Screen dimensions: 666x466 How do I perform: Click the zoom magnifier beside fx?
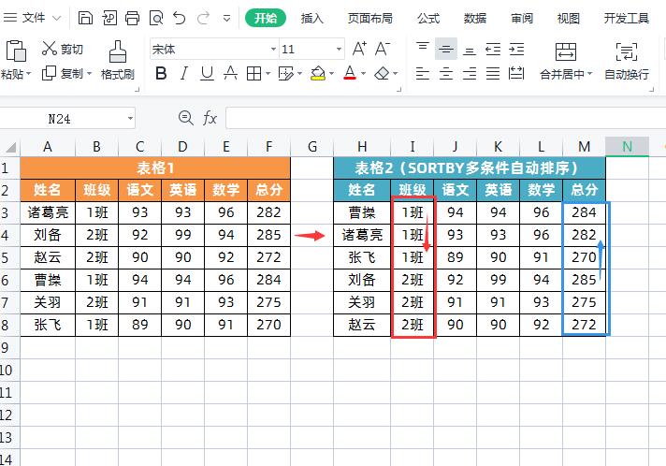pos(185,117)
